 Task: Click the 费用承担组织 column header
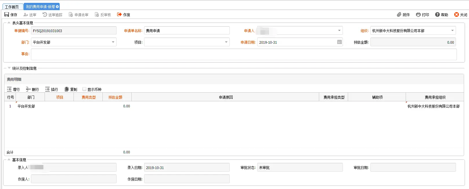435,97
